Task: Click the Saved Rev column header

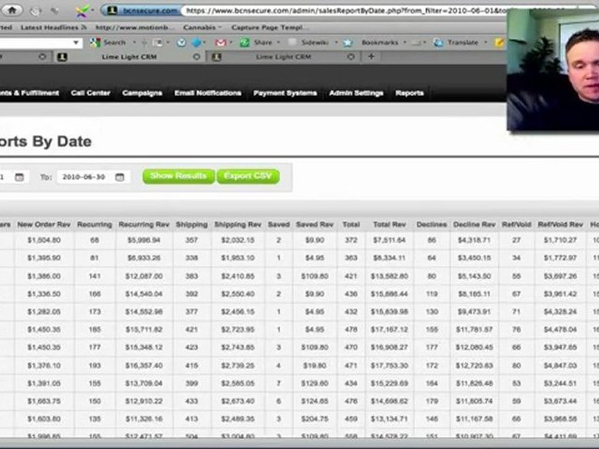Action: (x=314, y=224)
